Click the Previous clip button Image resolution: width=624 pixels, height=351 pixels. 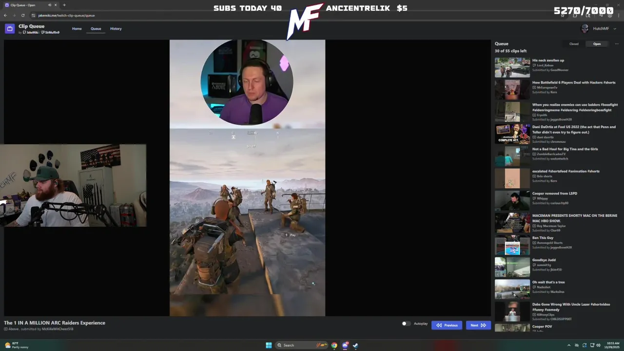point(447,325)
